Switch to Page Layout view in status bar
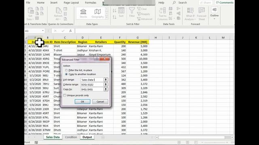 [187, 142]
